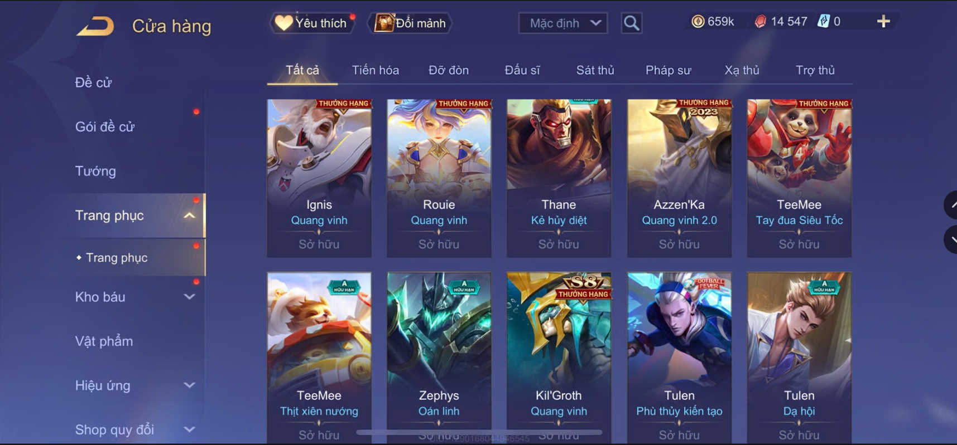Open Yêu thích favorites heart button
Viewport: 957px width, 445px height.
point(314,23)
